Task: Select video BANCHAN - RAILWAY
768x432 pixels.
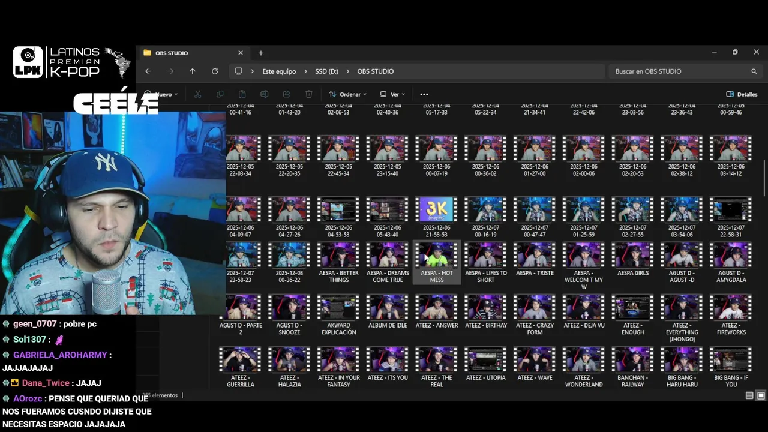Action: 633,367
